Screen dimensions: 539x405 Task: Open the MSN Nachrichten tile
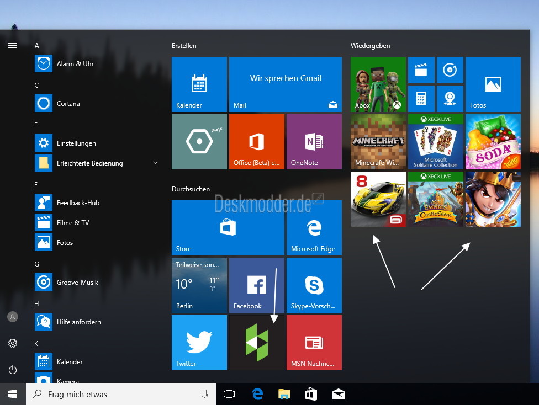(x=314, y=343)
